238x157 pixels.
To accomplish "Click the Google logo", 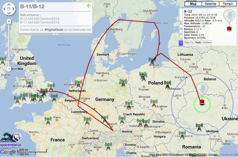I will coord(8,152).
